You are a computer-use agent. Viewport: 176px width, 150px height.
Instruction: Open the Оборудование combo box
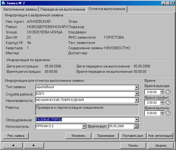(137, 120)
